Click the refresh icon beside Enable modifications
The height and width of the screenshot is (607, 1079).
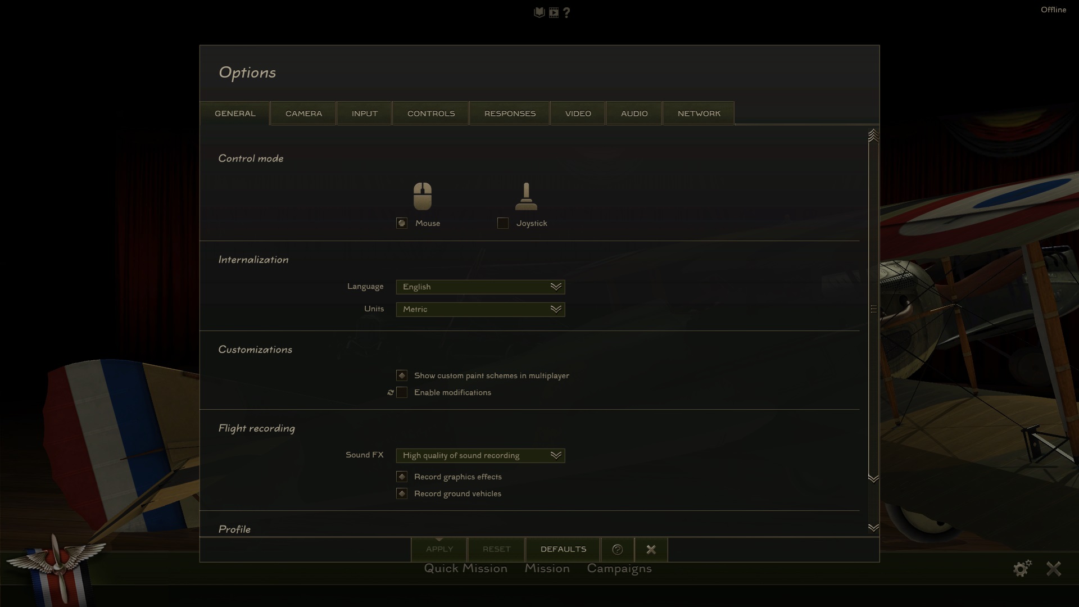click(x=391, y=393)
